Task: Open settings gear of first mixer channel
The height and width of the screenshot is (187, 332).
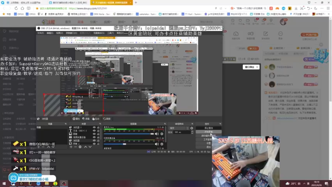Action: (162, 134)
